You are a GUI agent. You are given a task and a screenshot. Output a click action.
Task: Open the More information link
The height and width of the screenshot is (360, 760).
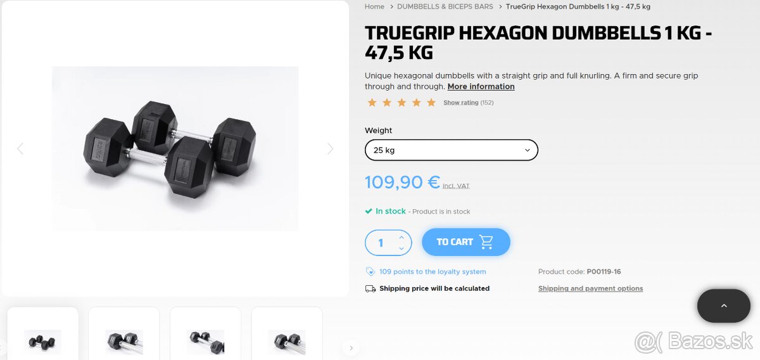pyautogui.click(x=481, y=86)
